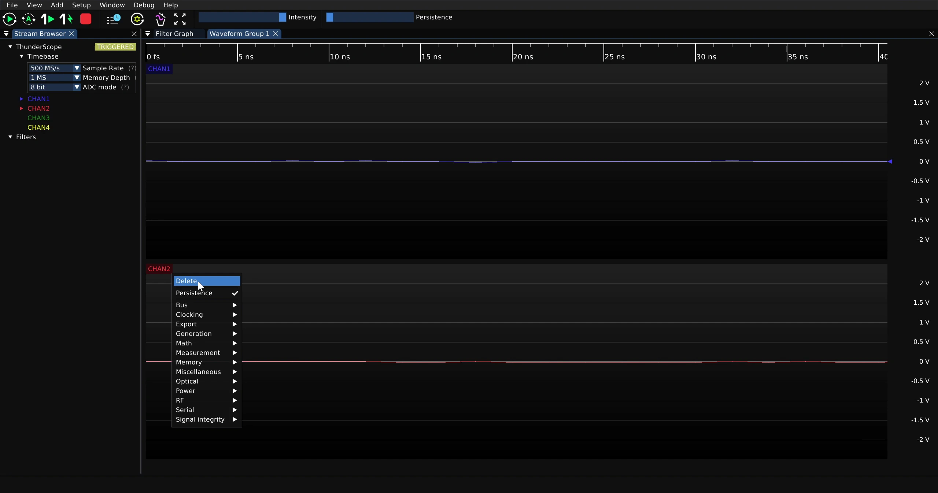Click the CHAN1 trigger level arrow
Image resolution: width=938 pixels, height=493 pixels.
click(890, 162)
